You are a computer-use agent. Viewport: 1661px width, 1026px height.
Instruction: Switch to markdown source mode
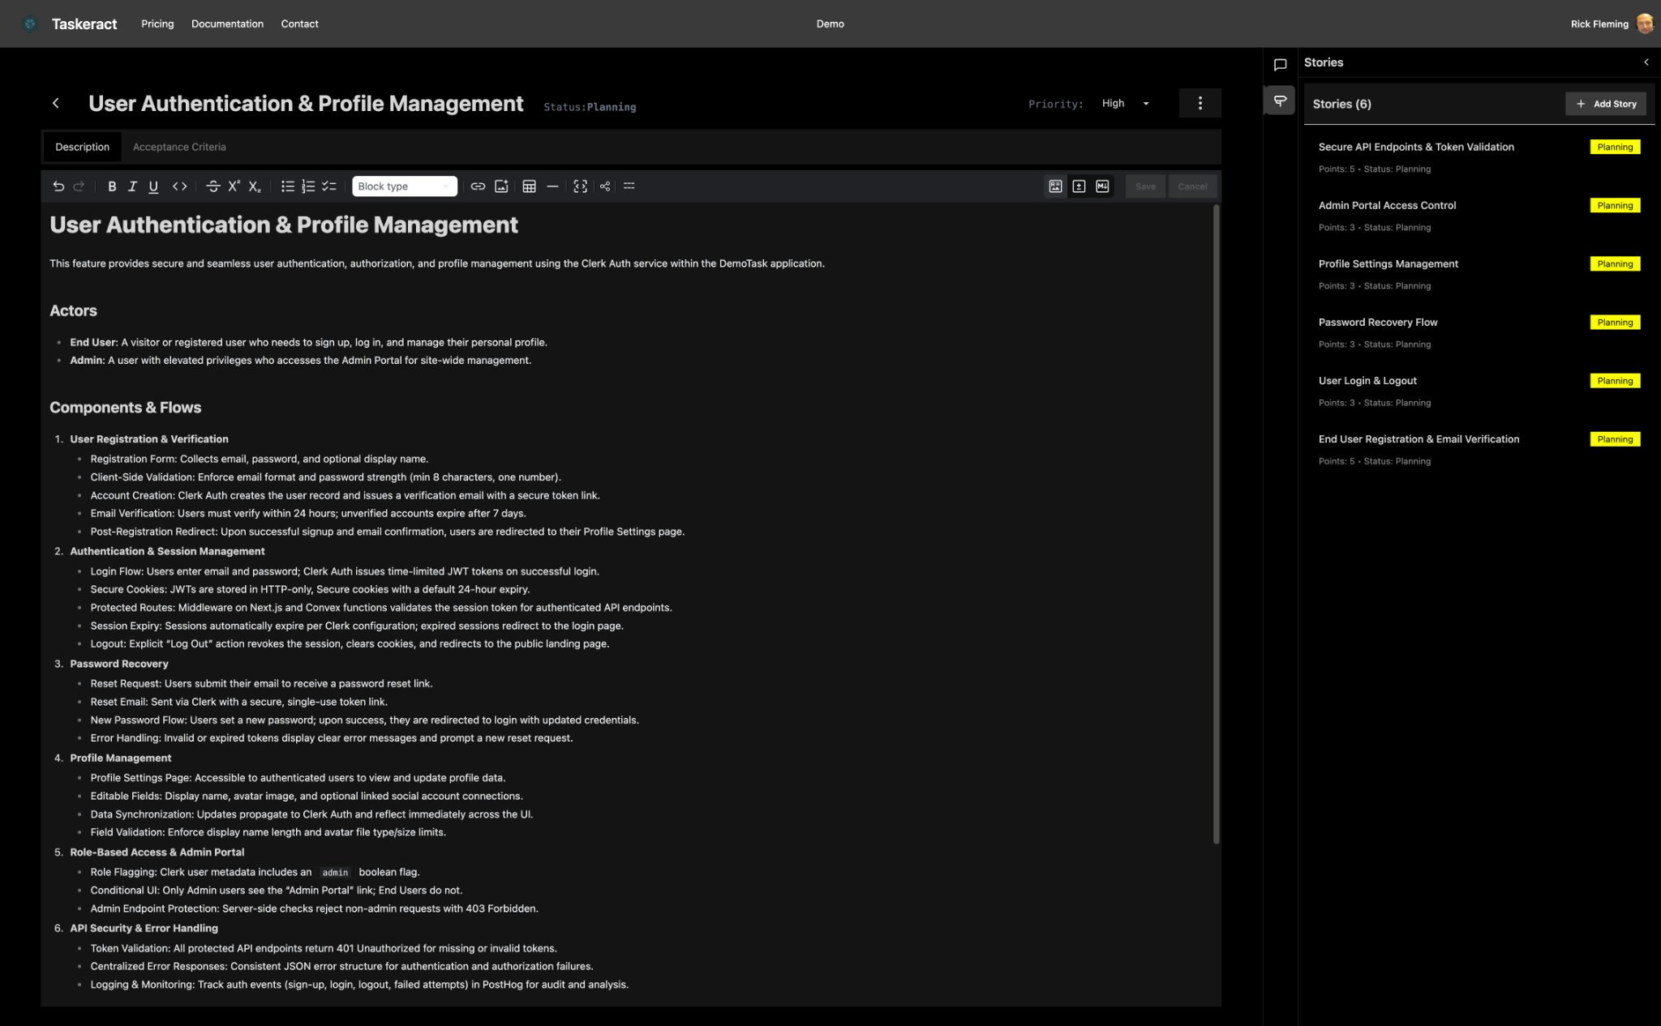click(x=1102, y=186)
